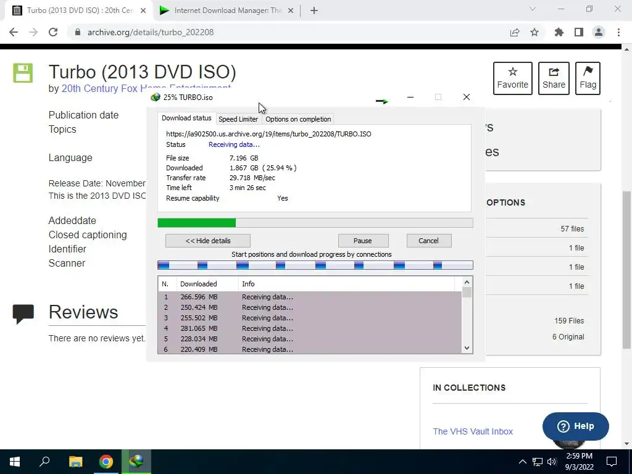Open the tab search chevron
This screenshot has height=474, width=632.
click(x=533, y=9)
